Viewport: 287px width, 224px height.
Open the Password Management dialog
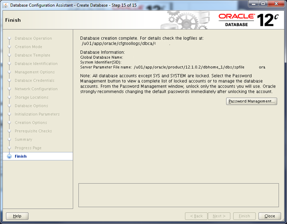(252, 101)
